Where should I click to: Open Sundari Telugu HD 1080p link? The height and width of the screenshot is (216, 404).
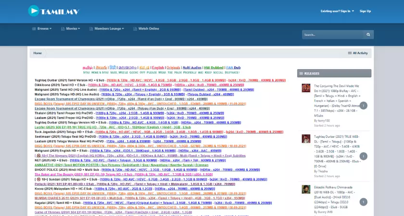(x=153, y=179)
